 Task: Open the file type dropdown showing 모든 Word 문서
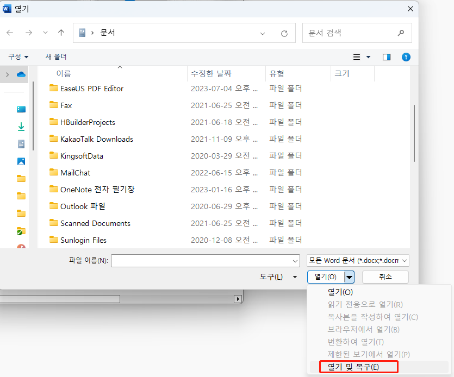[x=356, y=260]
